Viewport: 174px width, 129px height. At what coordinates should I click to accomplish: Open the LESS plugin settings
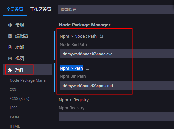click(x=13, y=108)
